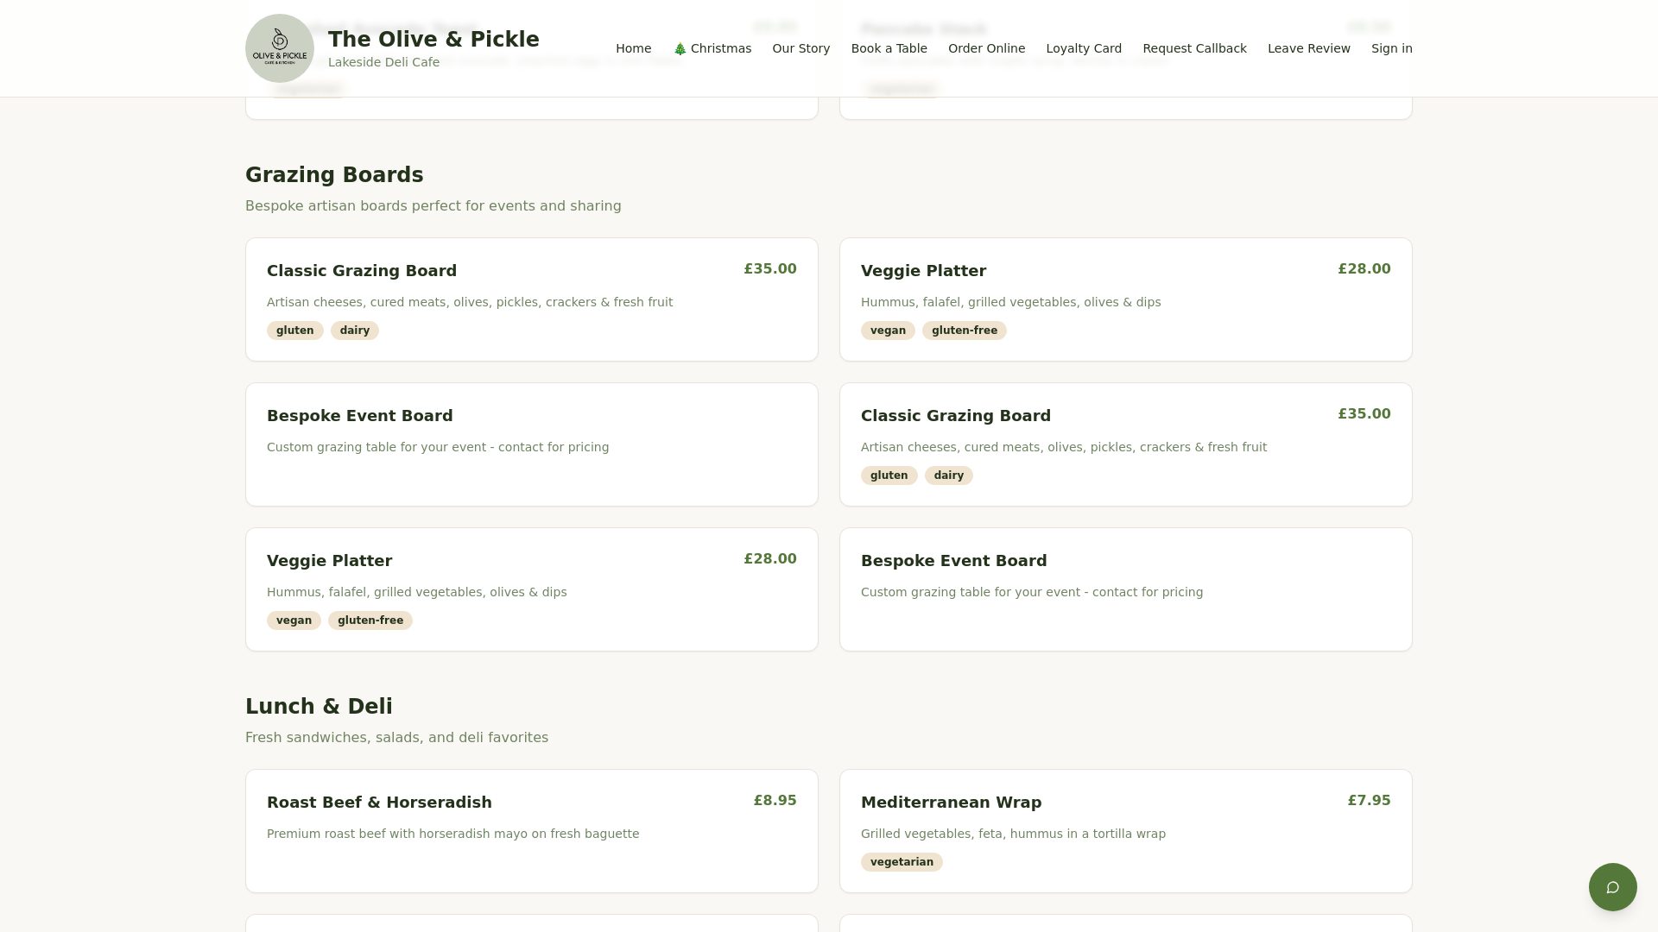Viewport: 1658px width, 932px height.
Task: Select the Veggie Platter card priced £28.00 on right
Action: point(1126,299)
